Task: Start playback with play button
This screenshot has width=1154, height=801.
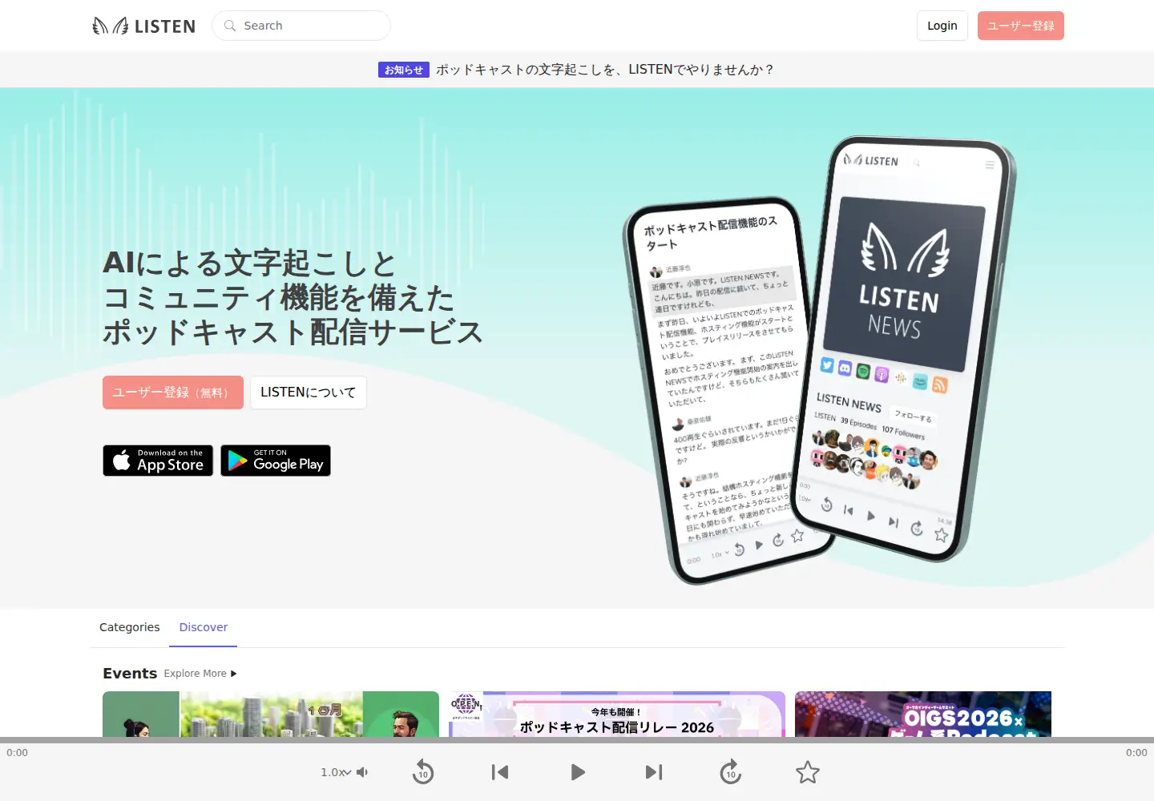Action: click(577, 772)
